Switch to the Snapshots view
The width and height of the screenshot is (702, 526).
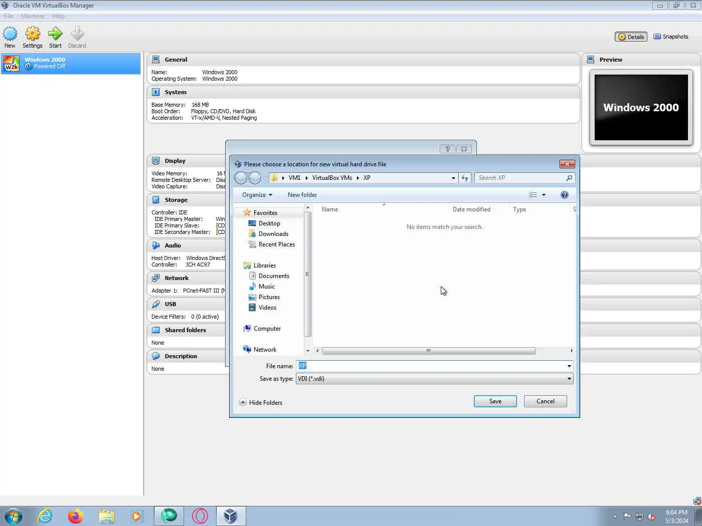(670, 37)
